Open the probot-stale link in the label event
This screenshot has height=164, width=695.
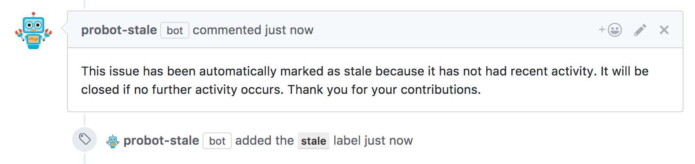tap(161, 141)
